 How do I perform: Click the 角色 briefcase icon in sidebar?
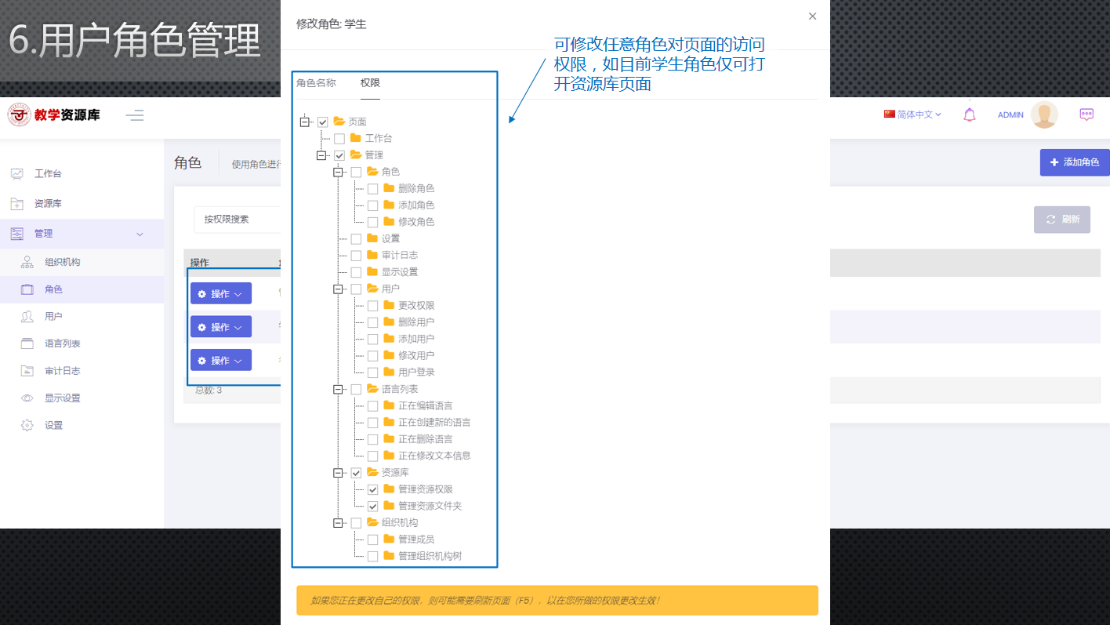[x=27, y=289]
